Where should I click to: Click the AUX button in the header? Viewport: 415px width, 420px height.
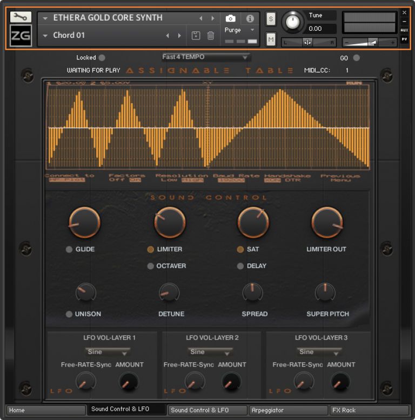[404, 30]
